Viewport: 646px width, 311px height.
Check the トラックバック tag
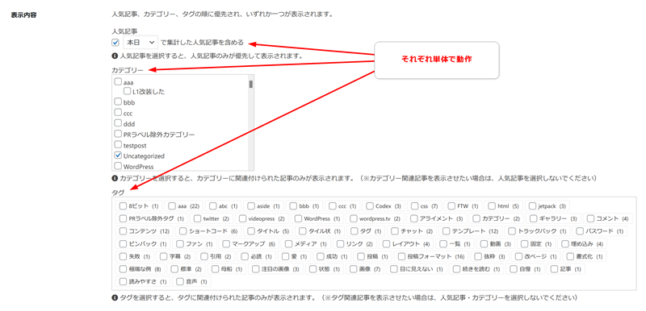click(x=512, y=231)
